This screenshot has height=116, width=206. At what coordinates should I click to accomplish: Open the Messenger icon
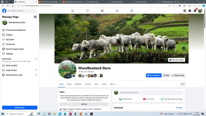pyautogui.click(x=190, y=11)
